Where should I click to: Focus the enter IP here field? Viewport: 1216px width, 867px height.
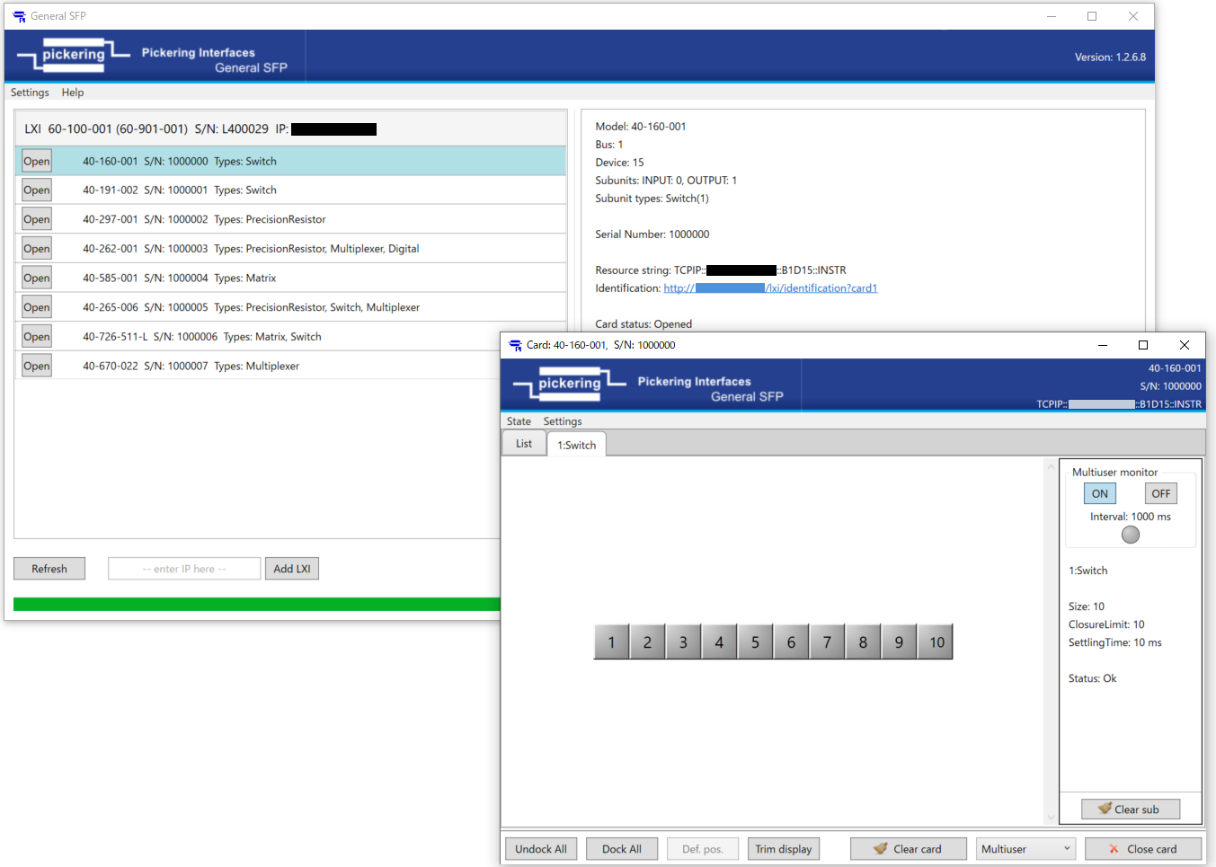pyautogui.click(x=184, y=569)
